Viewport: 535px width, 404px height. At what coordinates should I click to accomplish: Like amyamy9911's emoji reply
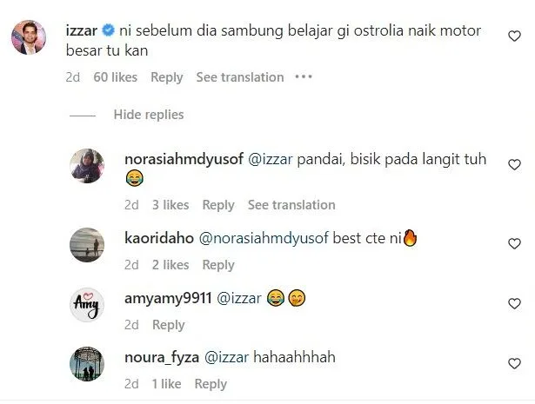[514, 303]
